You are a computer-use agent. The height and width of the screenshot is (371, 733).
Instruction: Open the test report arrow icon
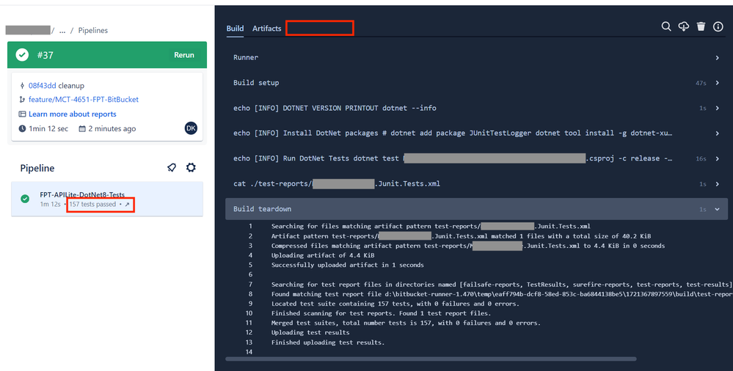tap(127, 205)
